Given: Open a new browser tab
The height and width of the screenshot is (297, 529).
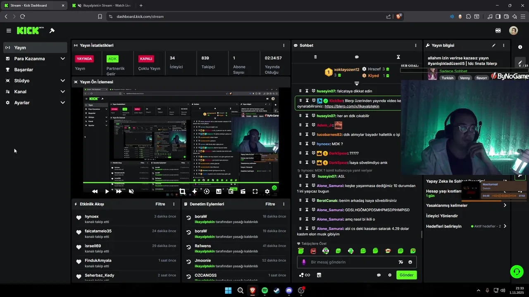Looking at the screenshot, I should pos(141,5).
